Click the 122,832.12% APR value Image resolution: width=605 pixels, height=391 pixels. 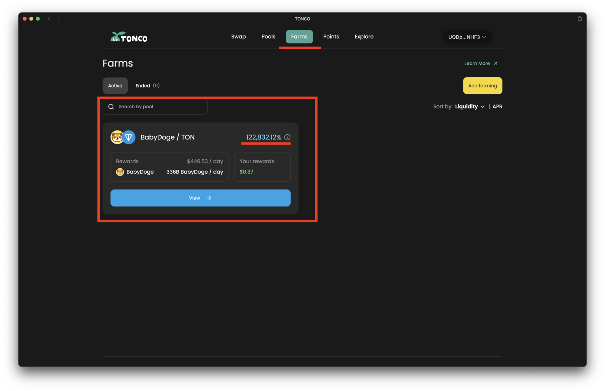point(264,137)
